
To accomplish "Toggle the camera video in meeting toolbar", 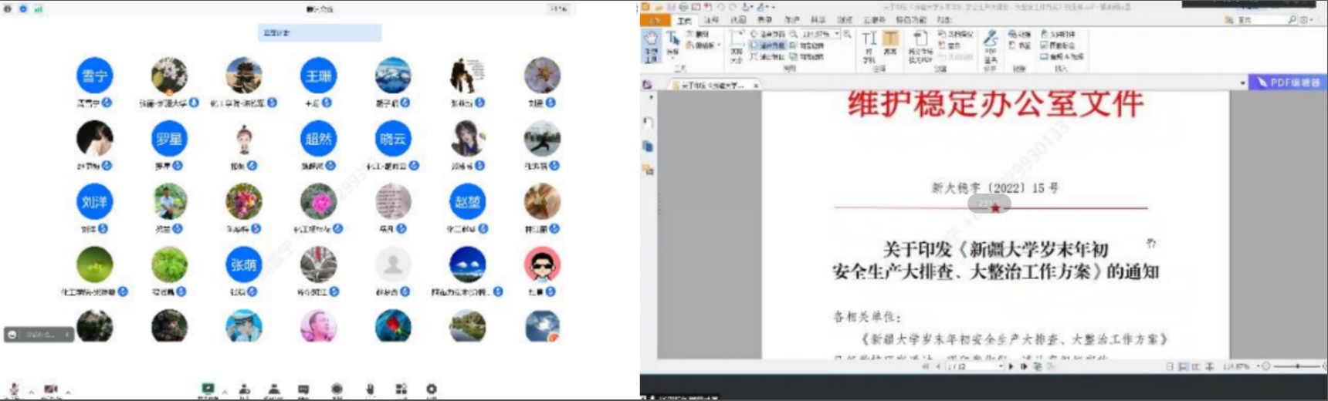I will [x=51, y=389].
